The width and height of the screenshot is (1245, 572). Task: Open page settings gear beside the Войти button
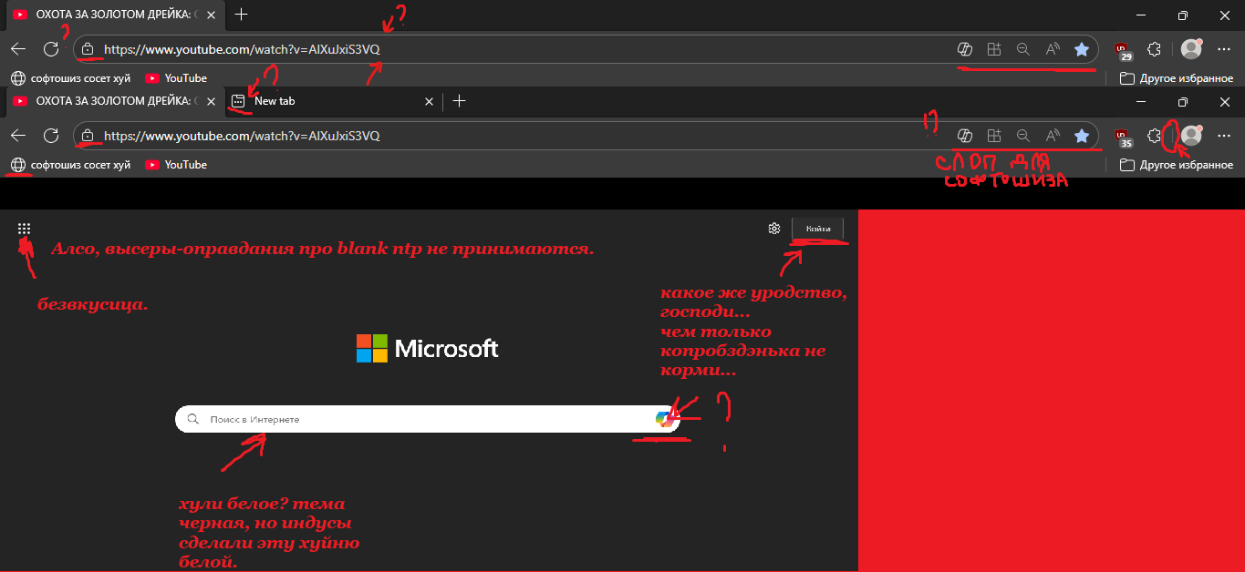pos(774,229)
